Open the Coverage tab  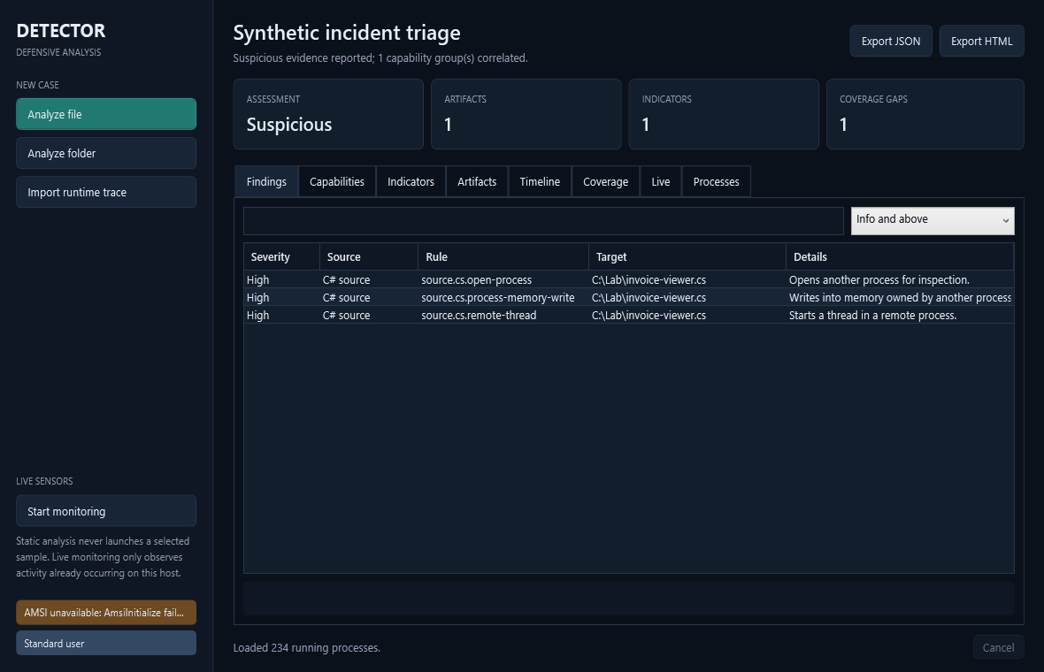[x=605, y=181]
